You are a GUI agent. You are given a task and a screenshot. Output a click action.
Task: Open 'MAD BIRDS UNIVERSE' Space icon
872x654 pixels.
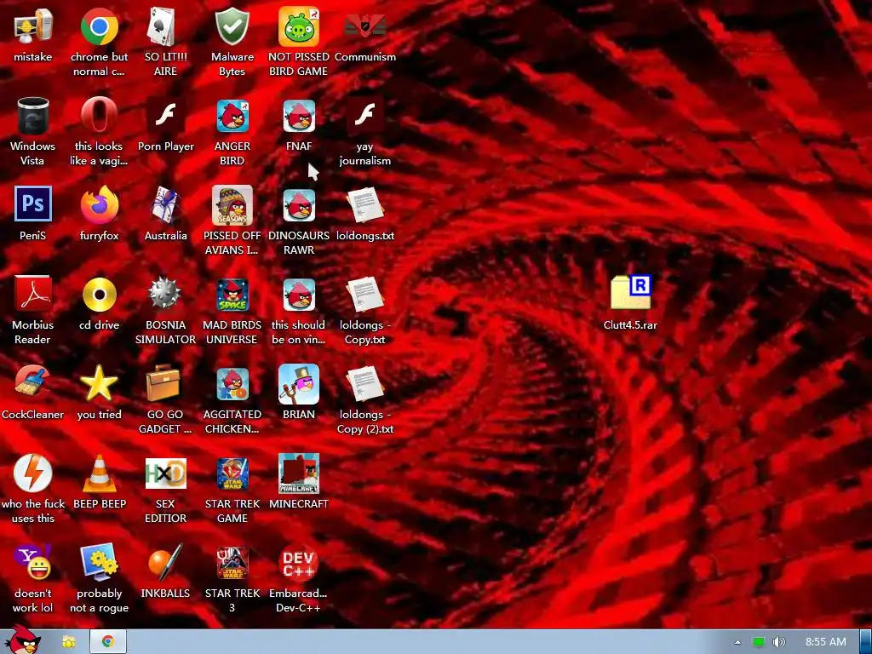[x=232, y=295]
